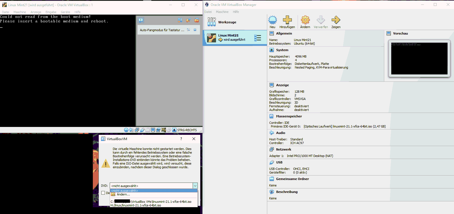Click the Vorschau section header
The image size is (454, 214).
(400, 33)
